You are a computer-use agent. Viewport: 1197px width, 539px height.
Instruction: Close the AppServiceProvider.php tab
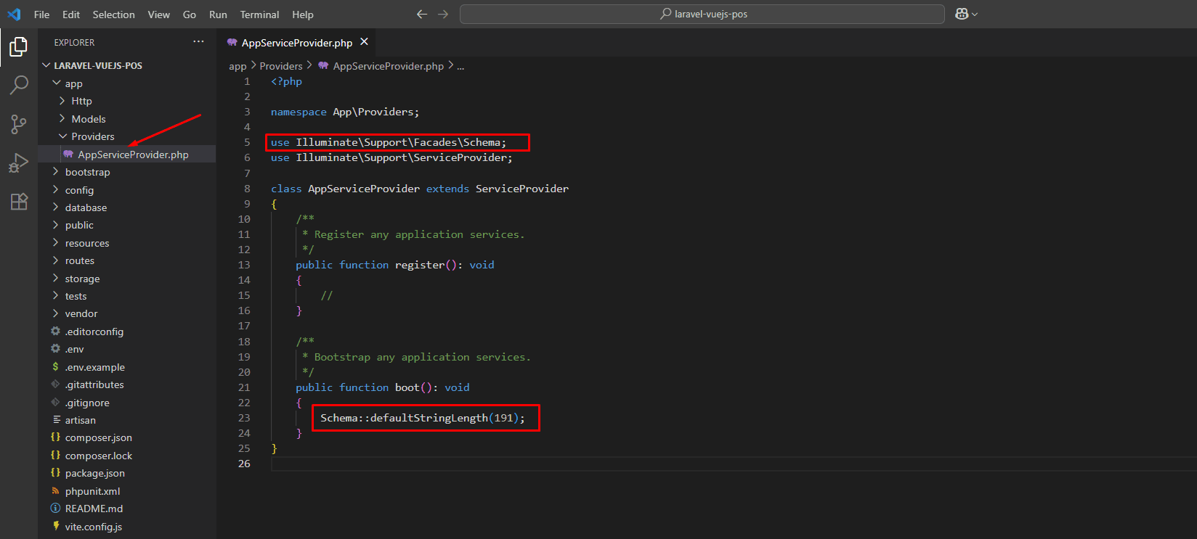[x=365, y=42]
